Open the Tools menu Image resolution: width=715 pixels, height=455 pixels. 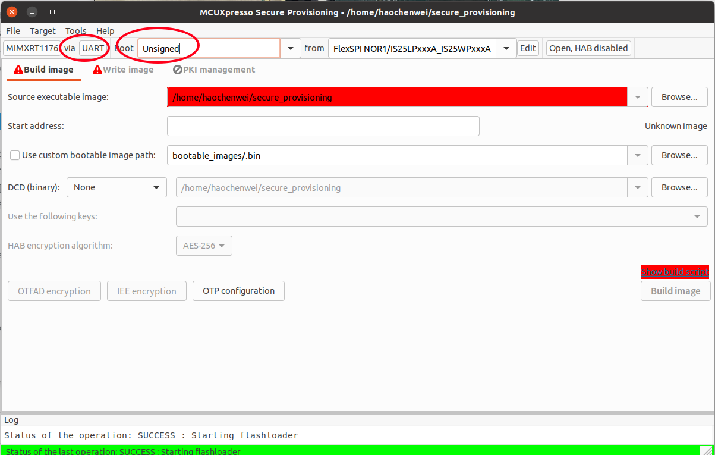pyautogui.click(x=75, y=31)
